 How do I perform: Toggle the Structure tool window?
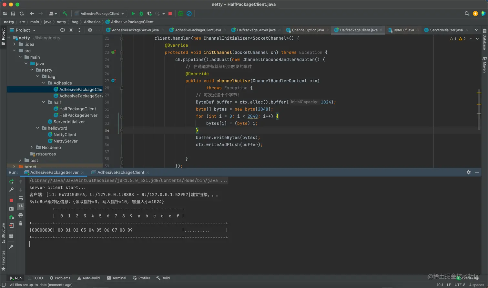(x=3, y=233)
